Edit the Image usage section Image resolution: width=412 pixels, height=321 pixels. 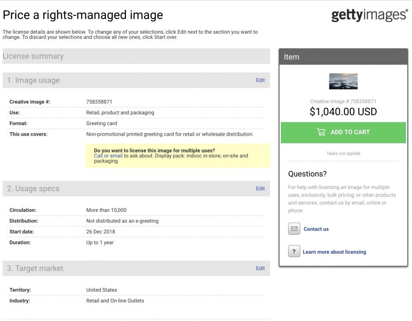(x=260, y=80)
